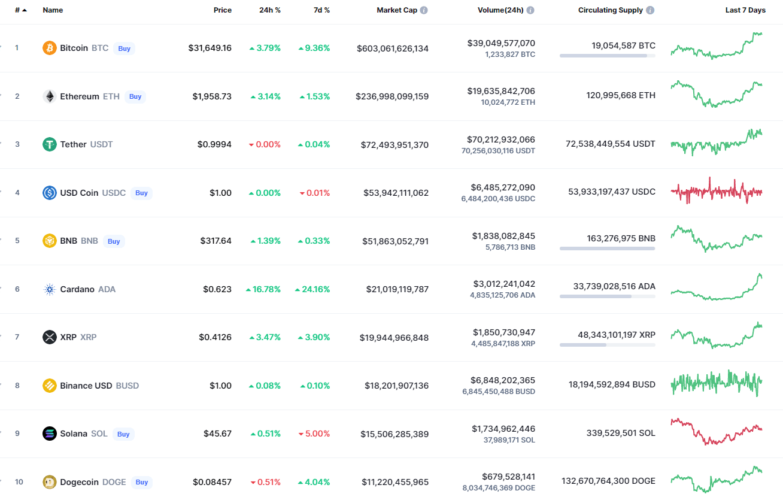The width and height of the screenshot is (783, 497).
Task: Click the Solana logo icon
Action: (x=50, y=434)
